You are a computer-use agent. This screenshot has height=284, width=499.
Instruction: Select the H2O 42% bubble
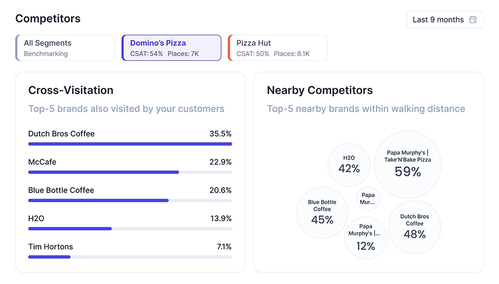click(349, 165)
